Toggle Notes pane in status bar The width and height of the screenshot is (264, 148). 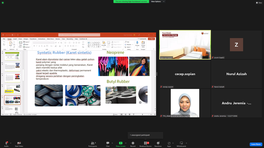pyautogui.click(x=115, y=114)
